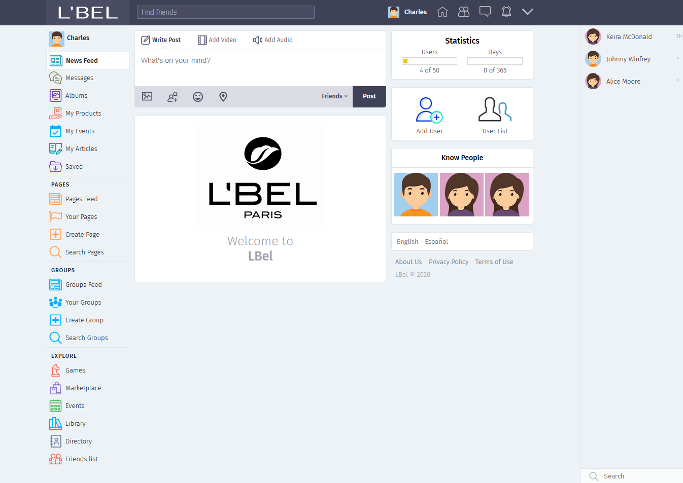683x483 pixels.
Task: Expand the account menu chevron in header
Action: coord(528,12)
